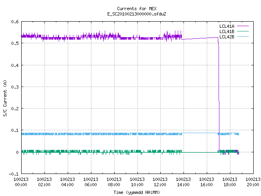Click the x-axis tick label 100213 08:00
The height and width of the screenshot is (196, 261).
coord(114,182)
